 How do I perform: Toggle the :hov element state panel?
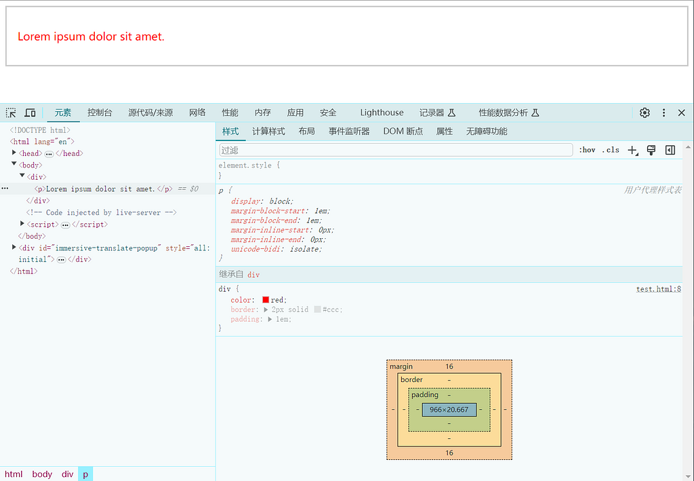(x=587, y=150)
